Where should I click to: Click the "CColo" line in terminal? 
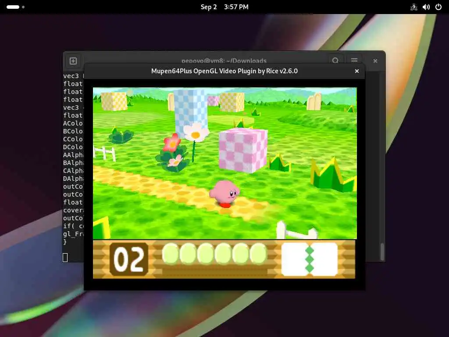click(x=73, y=139)
